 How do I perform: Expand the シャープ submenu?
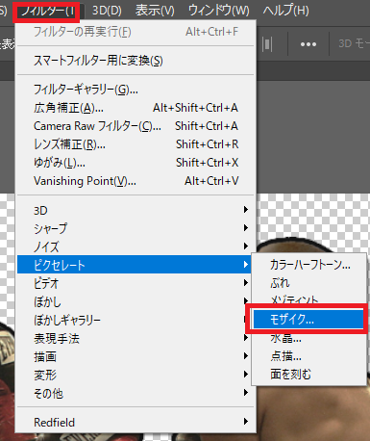pos(136,228)
